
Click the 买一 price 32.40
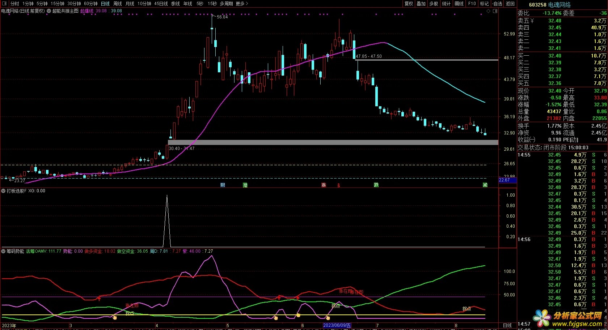(555, 56)
